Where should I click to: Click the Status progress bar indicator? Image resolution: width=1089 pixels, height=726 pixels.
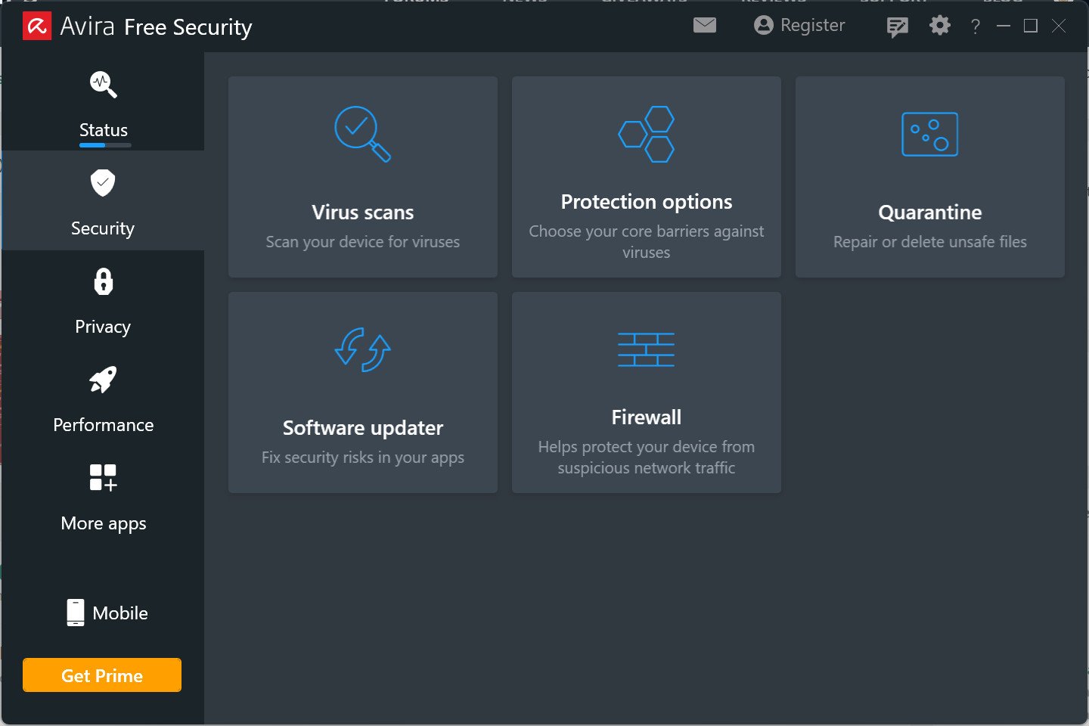point(105,144)
